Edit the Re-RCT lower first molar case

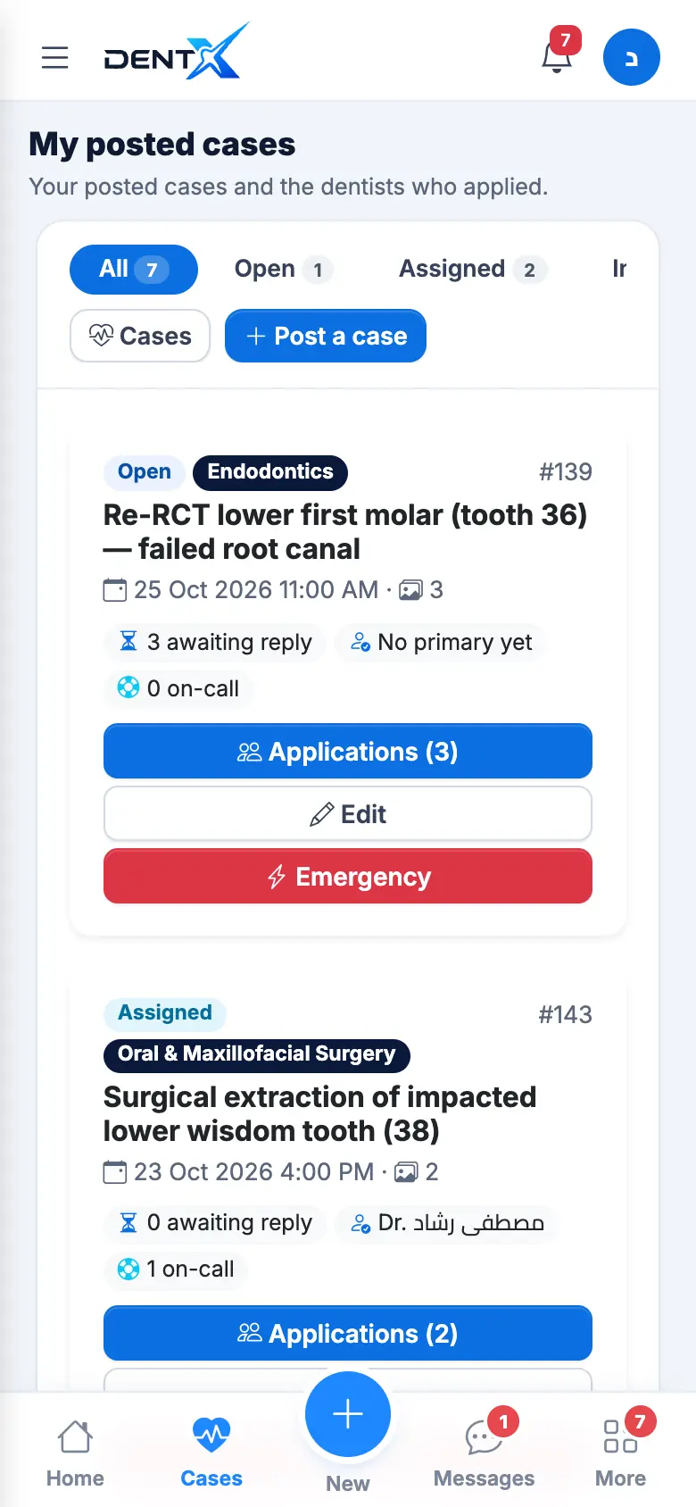(348, 814)
